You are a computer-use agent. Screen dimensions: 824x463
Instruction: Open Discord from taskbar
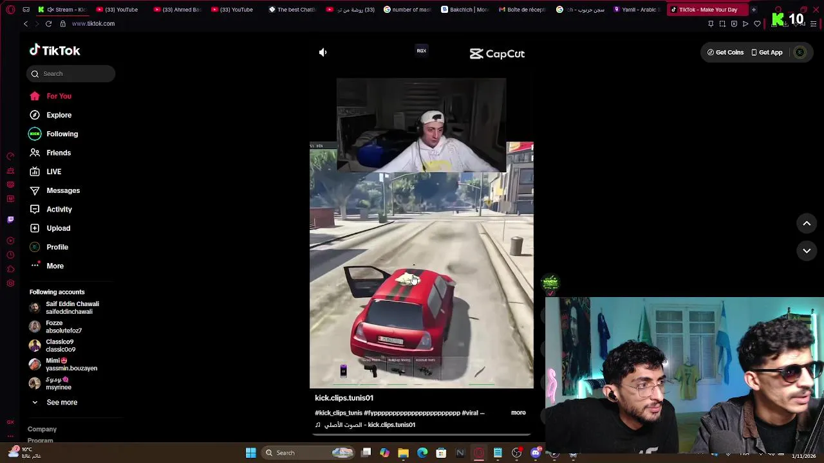pyautogui.click(x=536, y=453)
